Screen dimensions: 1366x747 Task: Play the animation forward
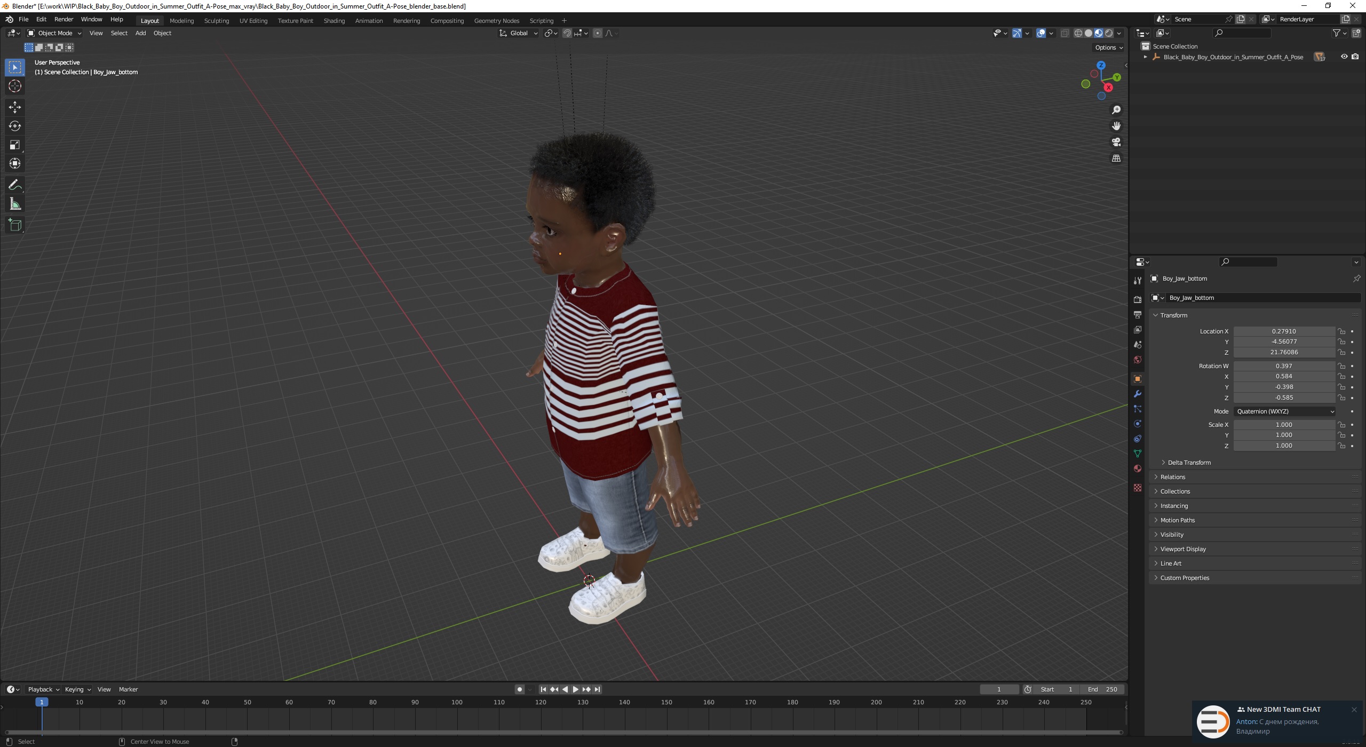[x=575, y=689]
